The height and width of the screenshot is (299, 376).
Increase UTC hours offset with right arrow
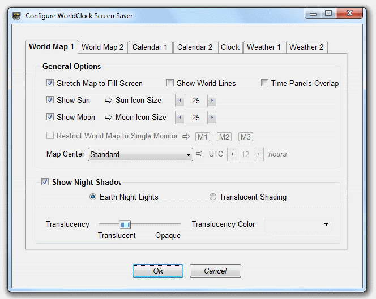point(258,154)
